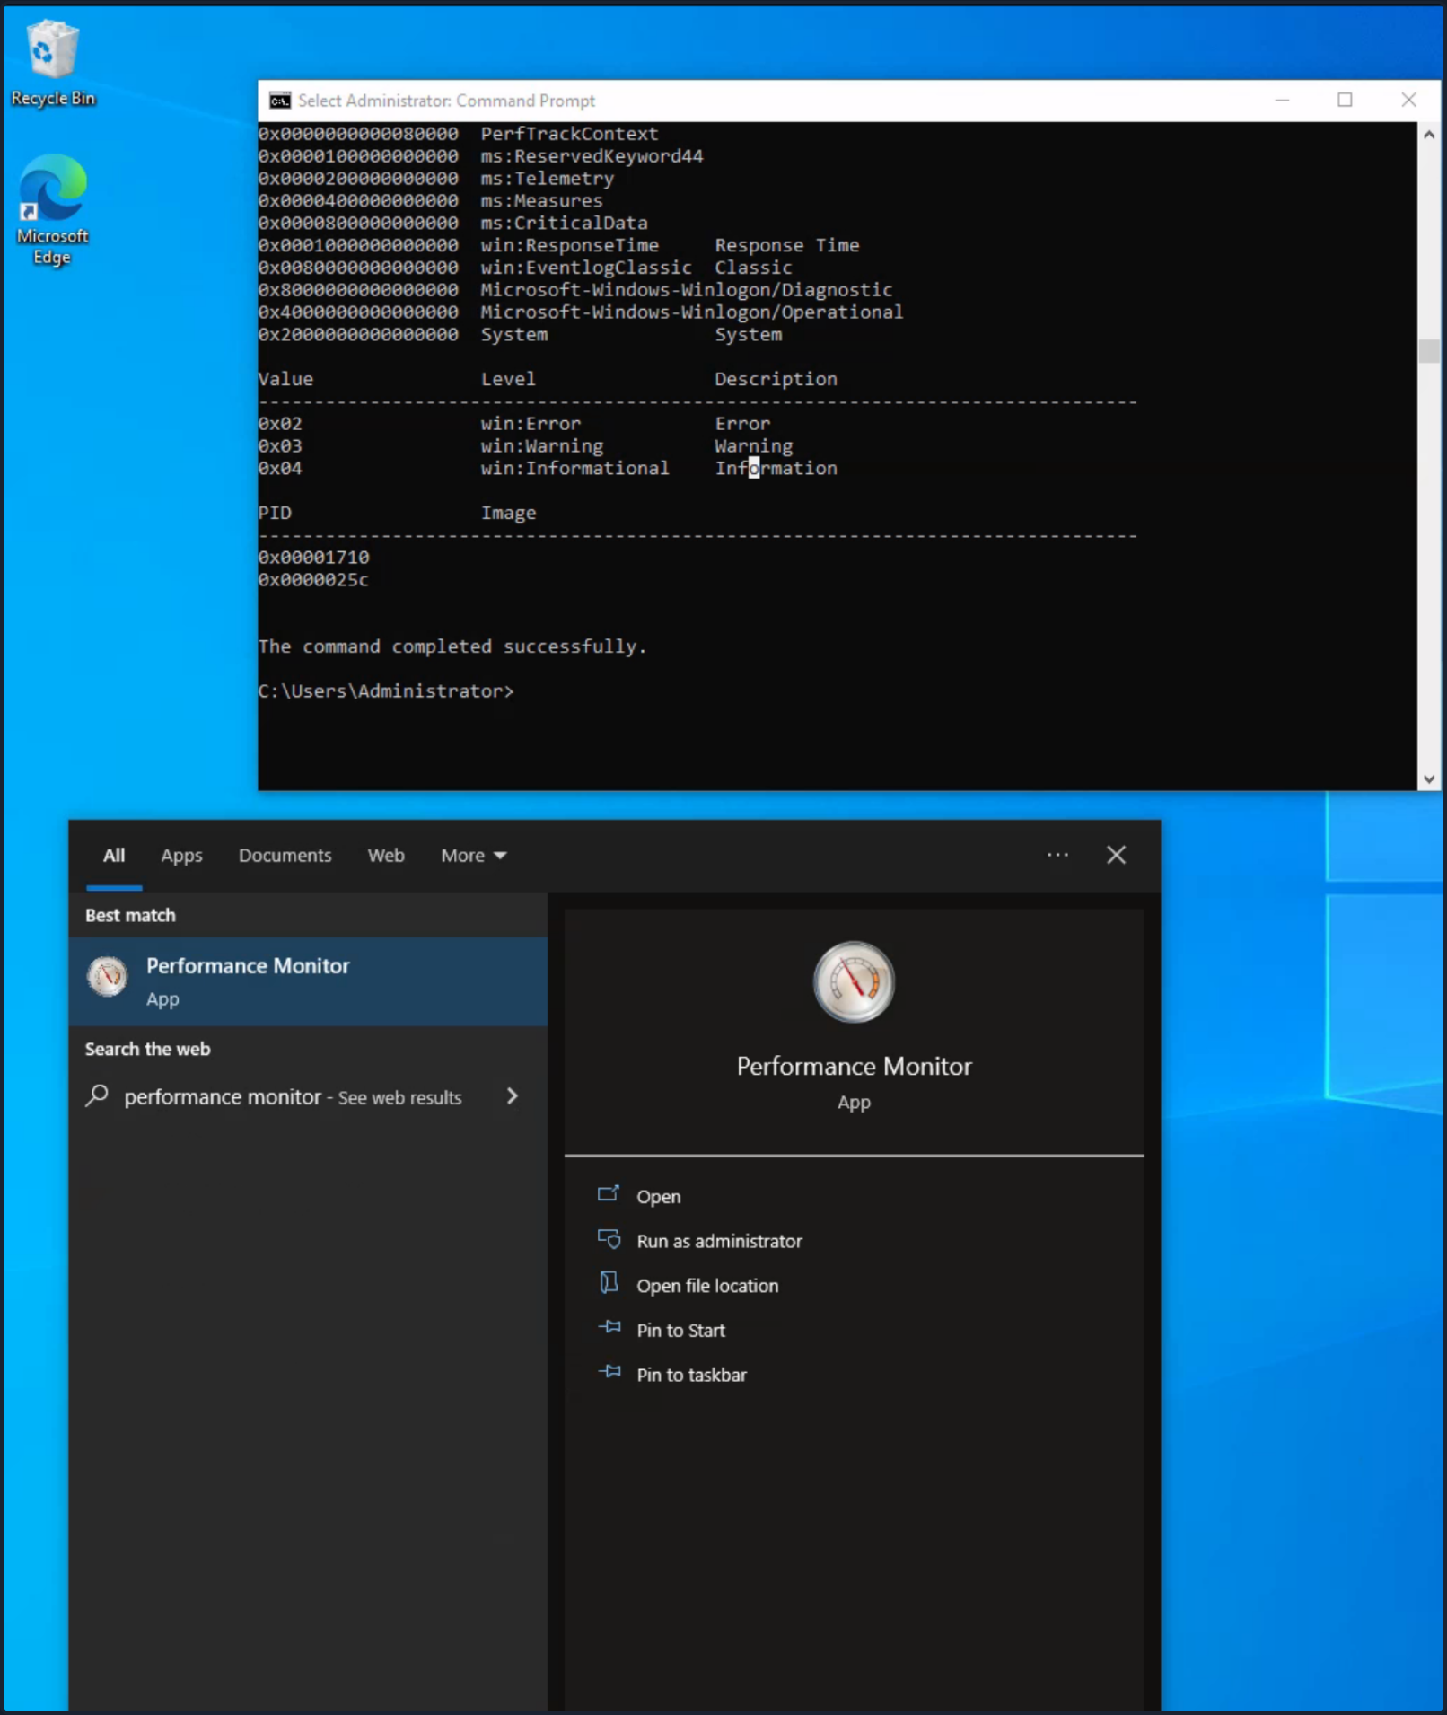This screenshot has height=1715, width=1447.
Task: Click the Open file location icon
Action: coord(611,1284)
